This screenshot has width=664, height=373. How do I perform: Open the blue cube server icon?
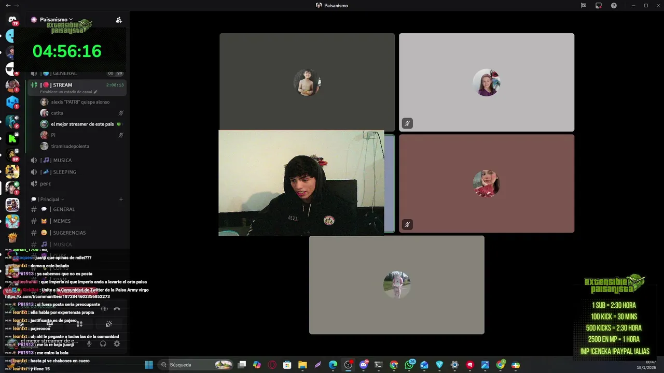click(12, 102)
